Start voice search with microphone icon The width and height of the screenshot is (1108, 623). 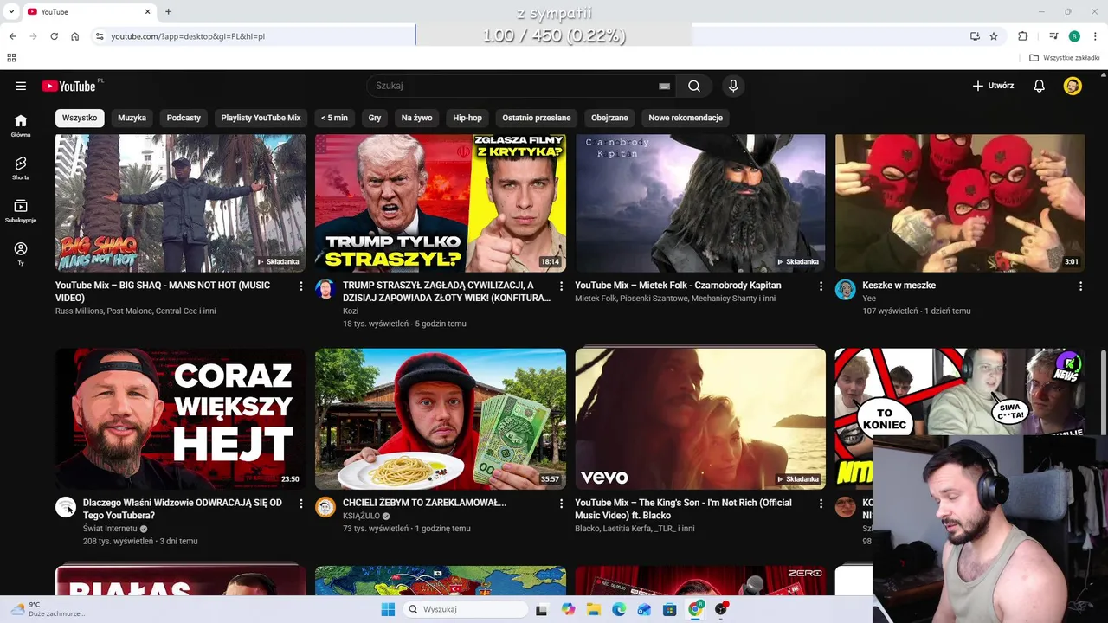[733, 86]
